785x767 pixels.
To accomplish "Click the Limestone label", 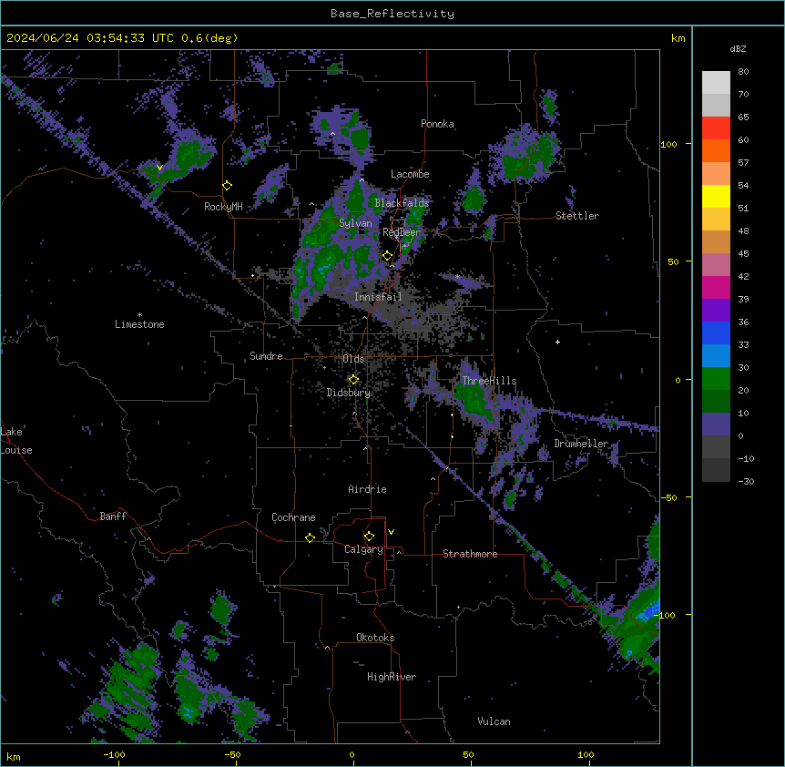I will pos(139,324).
